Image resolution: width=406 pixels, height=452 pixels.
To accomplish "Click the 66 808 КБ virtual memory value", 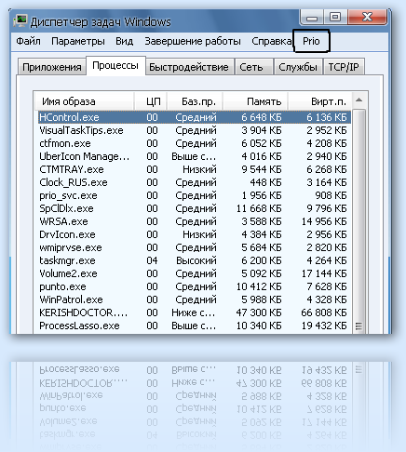I will (x=324, y=312).
